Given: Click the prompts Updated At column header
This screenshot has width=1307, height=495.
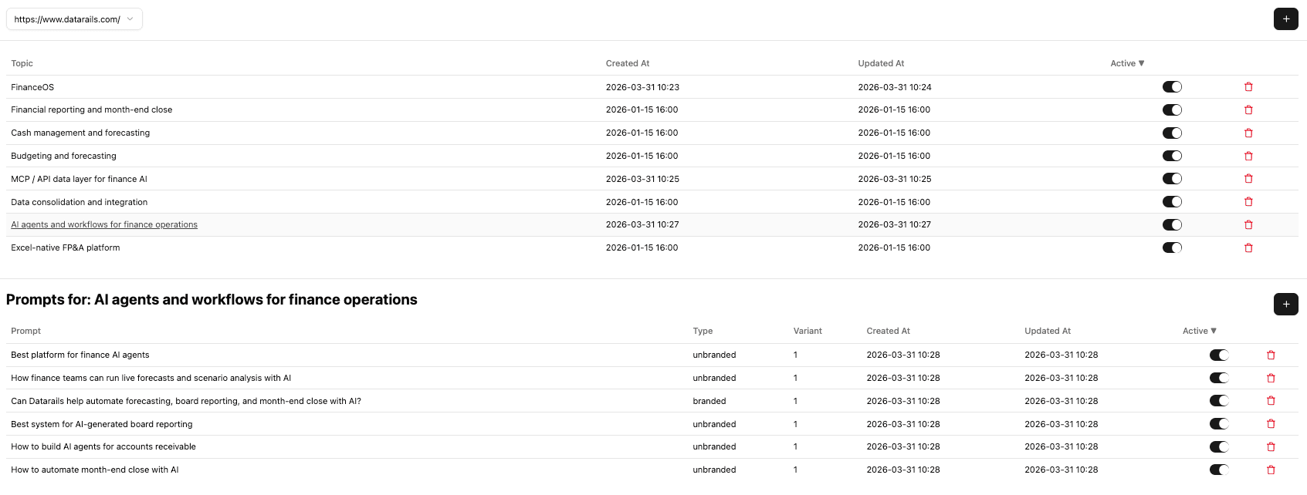Looking at the screenshot, I should pyautogui.click(x=1048, y=331).
